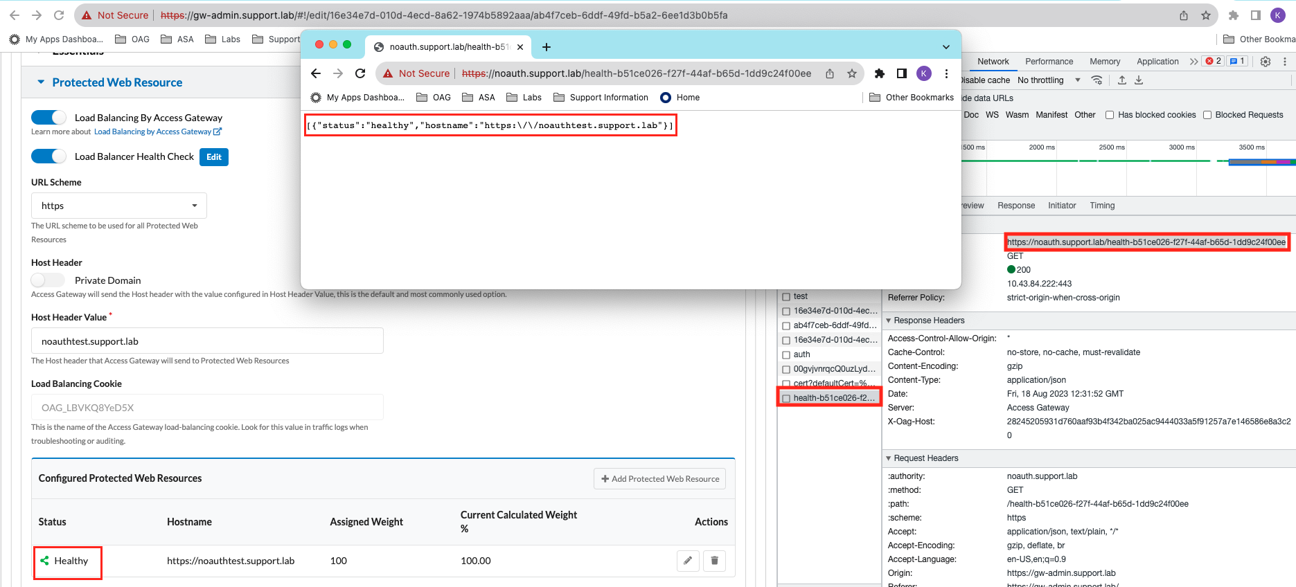Click the extensions puzzle icon in popup window

pyautogui.click(x=880, y=73)
